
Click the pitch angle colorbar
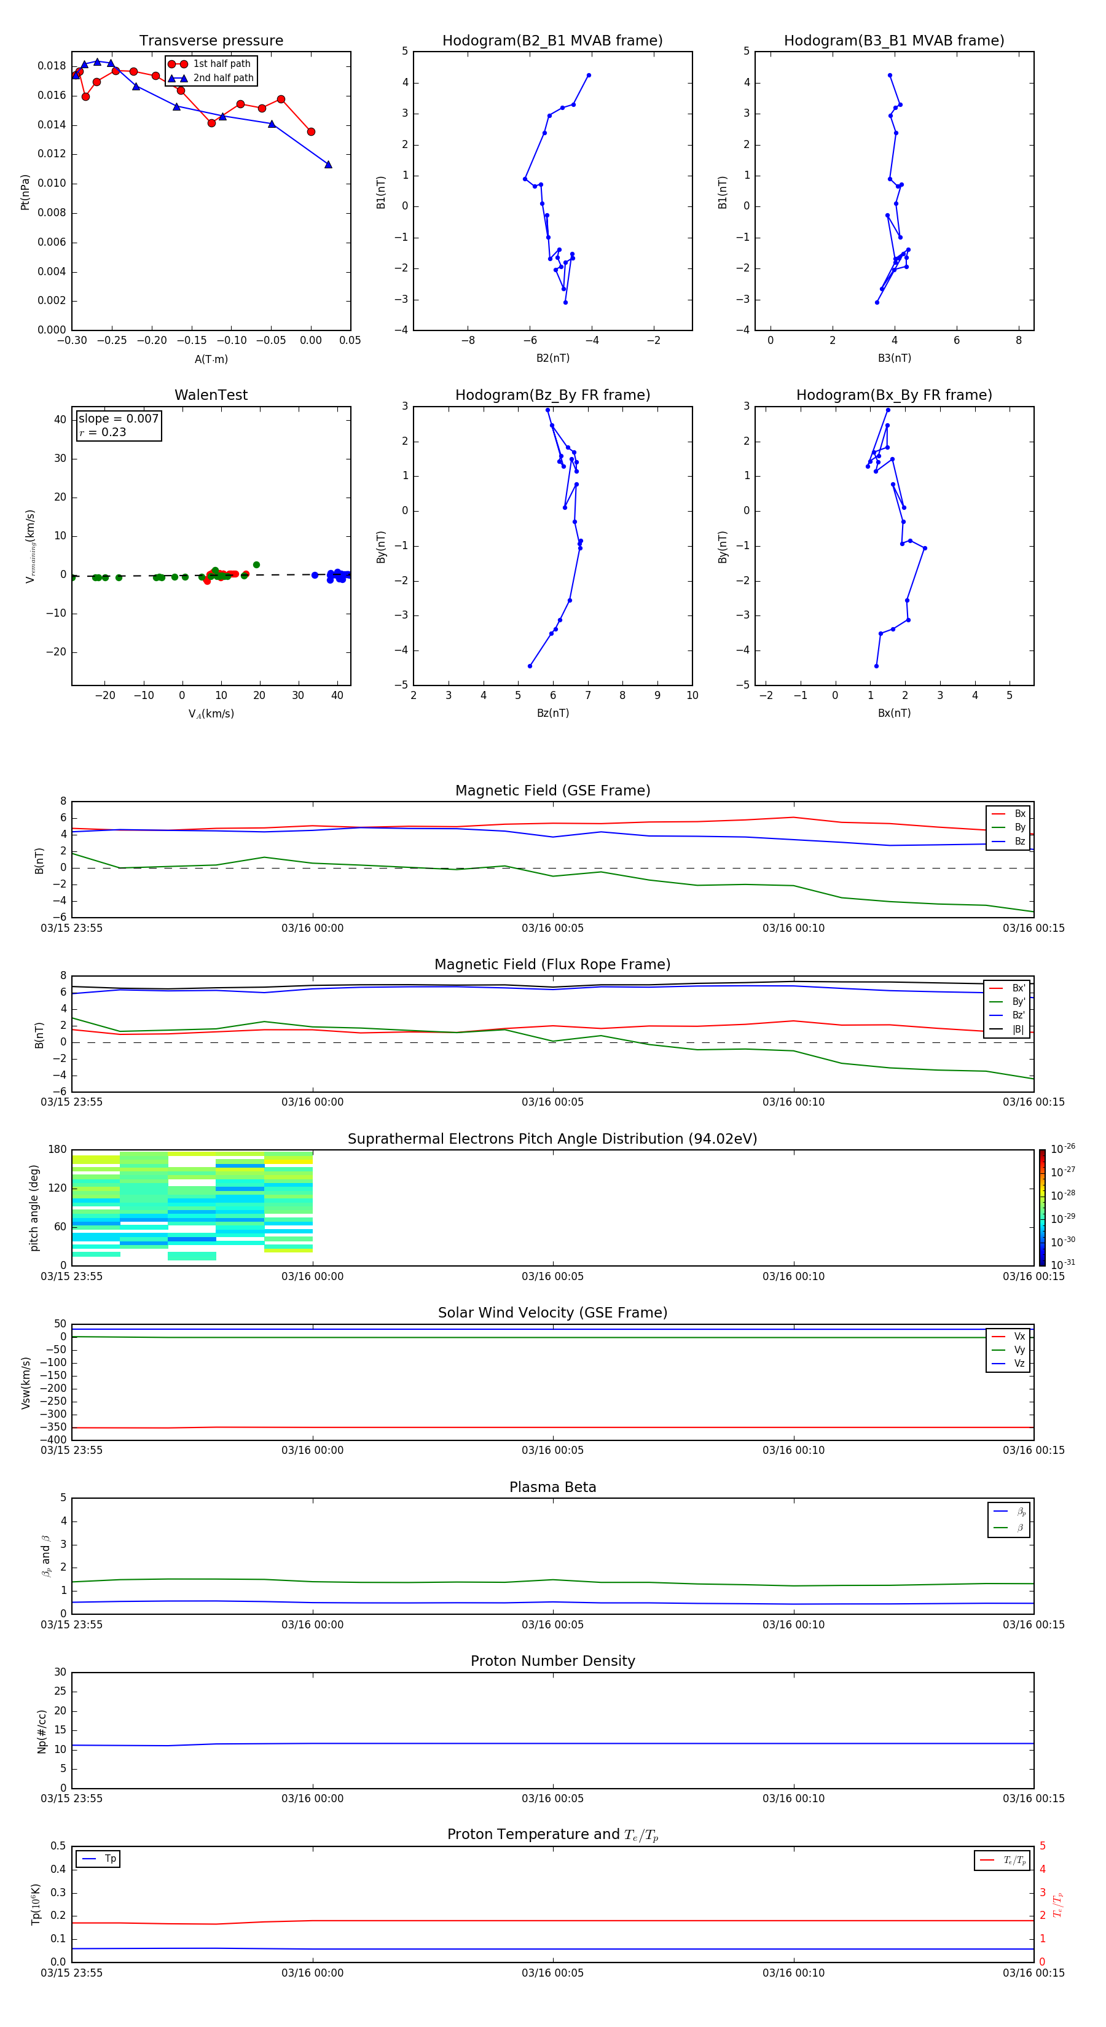pos(1042,1208)
